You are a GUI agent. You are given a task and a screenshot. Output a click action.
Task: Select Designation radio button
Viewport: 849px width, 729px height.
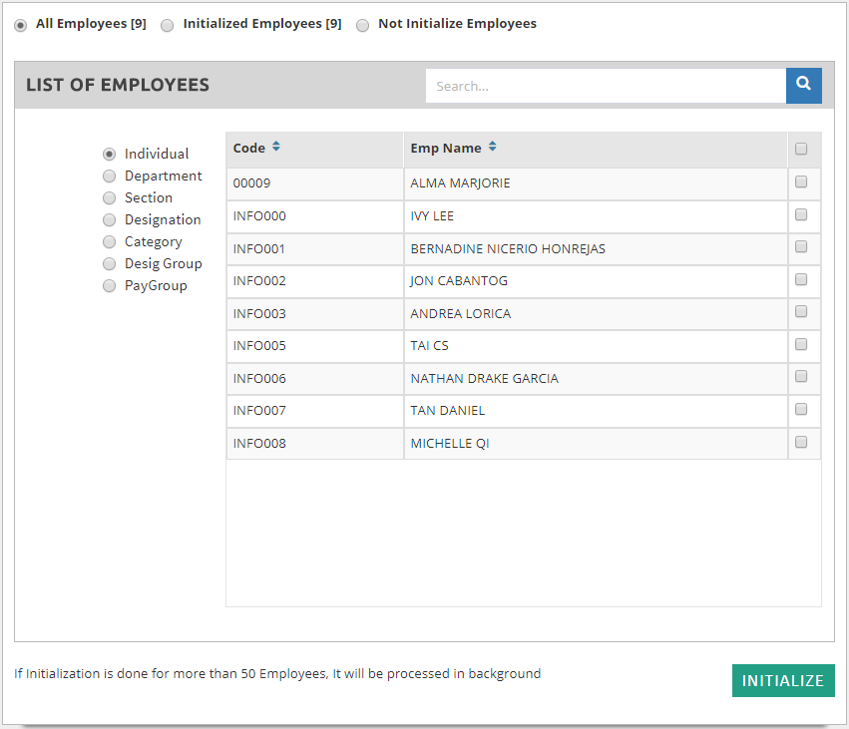pos(110,220)
